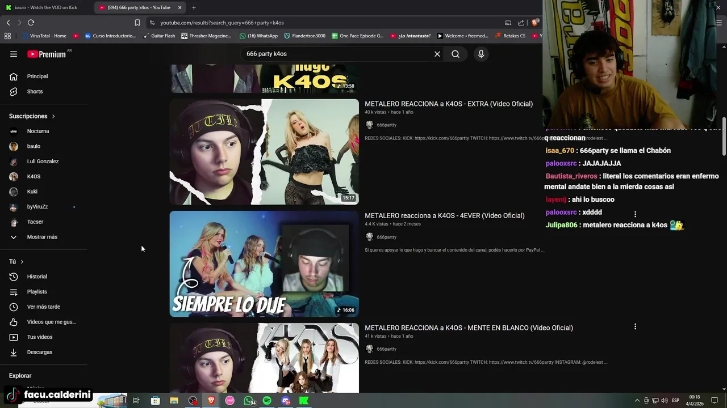Start voice search with the microphone icon
Image resolution: width=727 pixels, height=408 pixels.
click(x=481, y=54)
